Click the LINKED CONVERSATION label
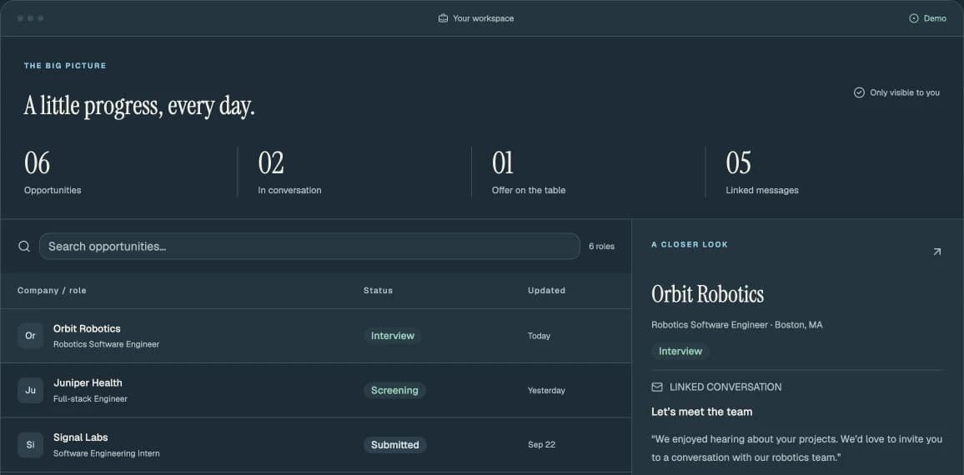 point(726,387)
